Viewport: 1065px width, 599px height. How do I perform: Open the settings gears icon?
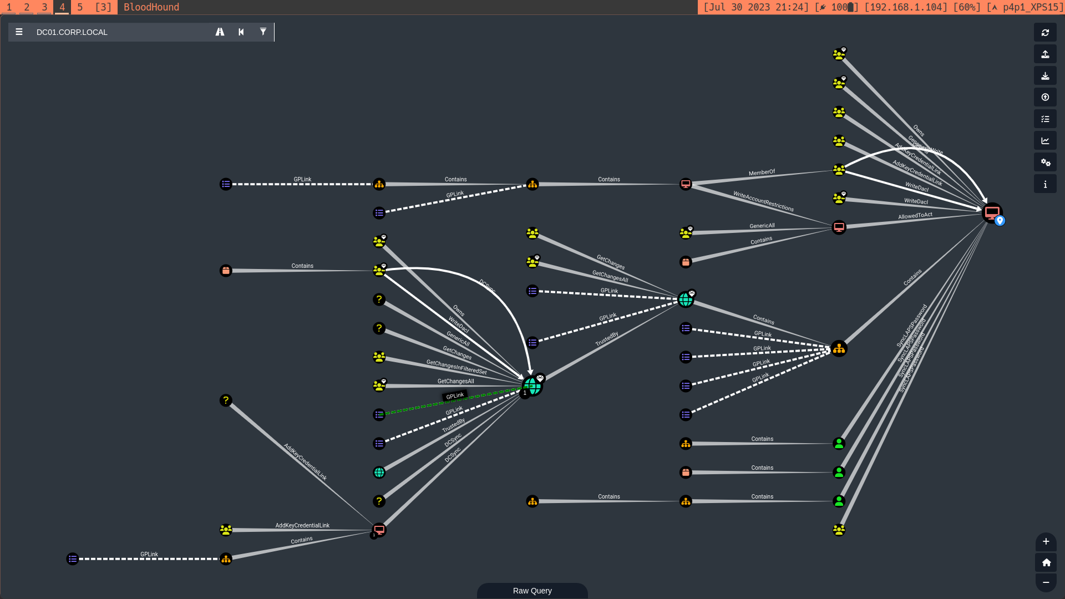(1045, 163)
